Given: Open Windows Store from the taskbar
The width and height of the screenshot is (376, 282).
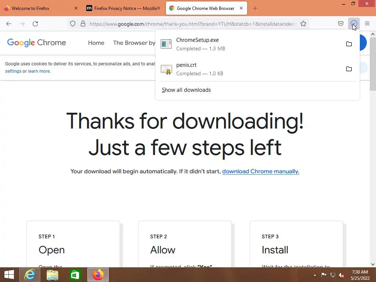Looking at the screenshot, I should click(75, 275).
